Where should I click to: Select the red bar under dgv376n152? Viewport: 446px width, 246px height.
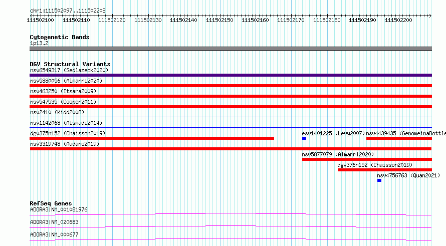tap(385, 170)
